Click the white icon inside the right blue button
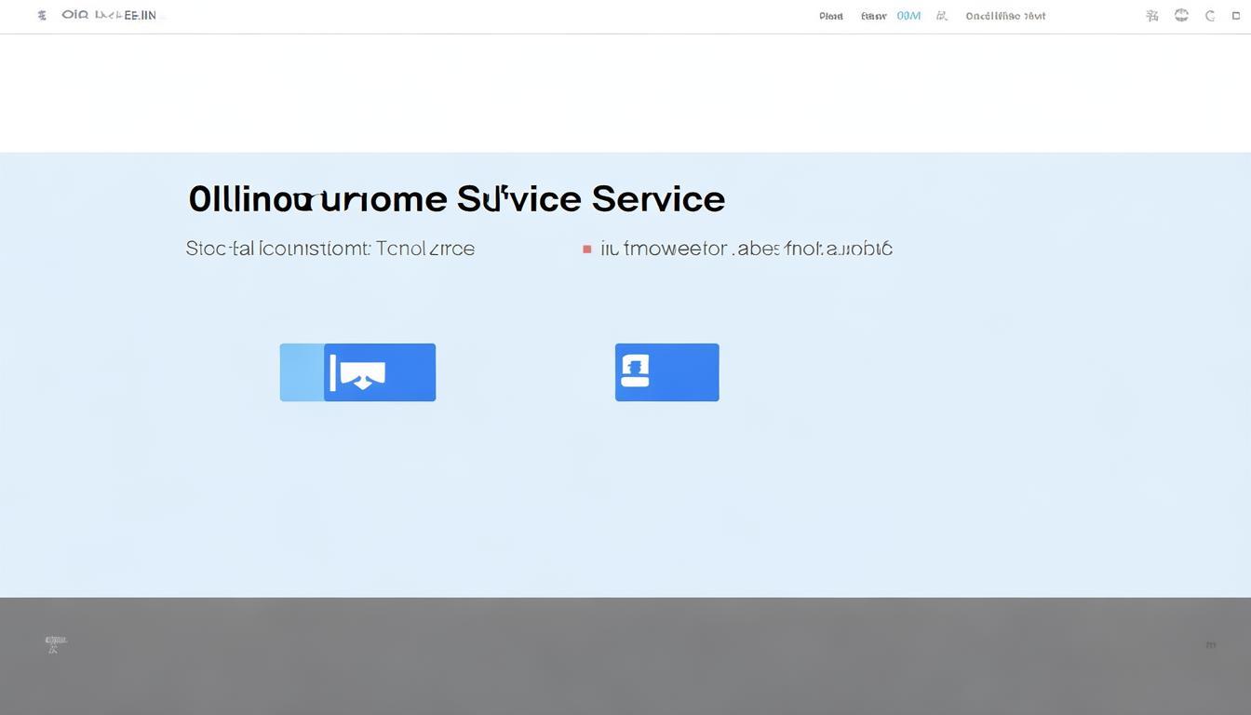 [635, 371]
